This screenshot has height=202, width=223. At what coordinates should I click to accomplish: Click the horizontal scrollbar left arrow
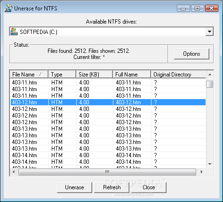coord(14,172)
